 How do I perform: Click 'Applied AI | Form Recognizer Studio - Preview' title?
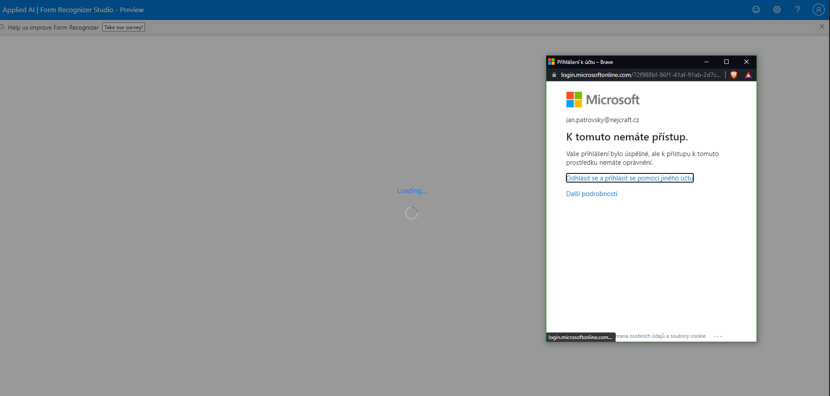[x=73, y=10]
